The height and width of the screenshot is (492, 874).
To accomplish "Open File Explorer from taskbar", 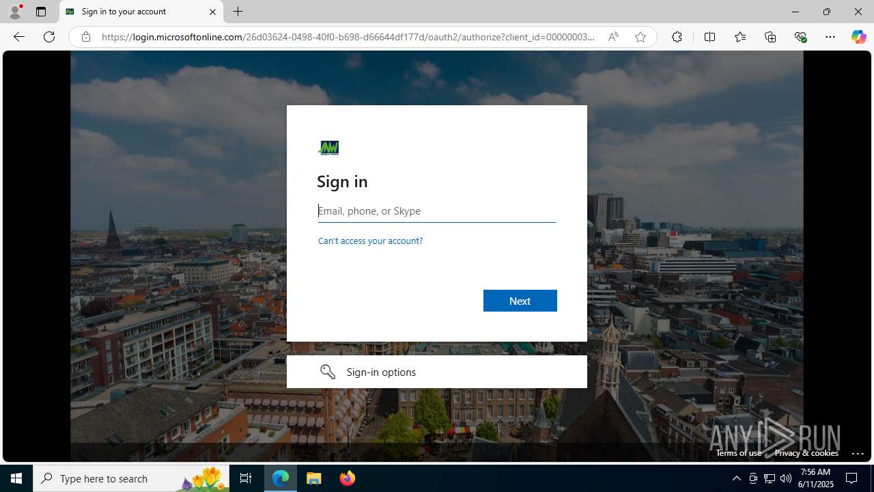I will [x=314, y=478].
